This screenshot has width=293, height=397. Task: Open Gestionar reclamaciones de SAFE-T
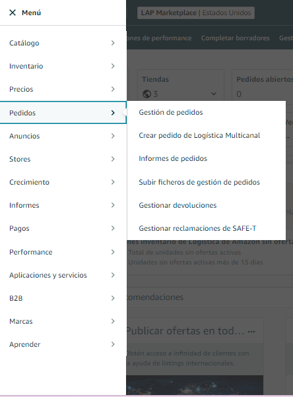pos(197,228)
